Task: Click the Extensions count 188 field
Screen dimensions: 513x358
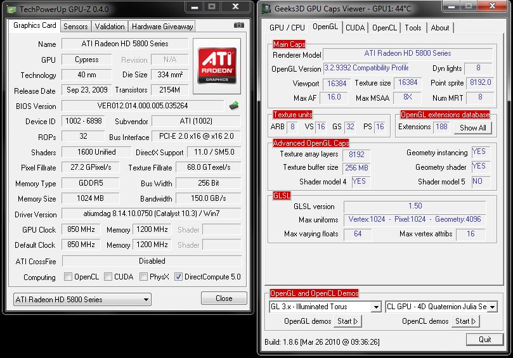Action: point(442,127)
